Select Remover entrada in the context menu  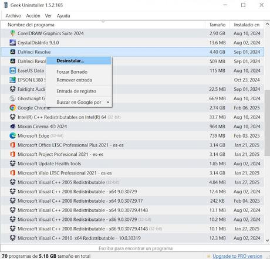tap(79, 80)
